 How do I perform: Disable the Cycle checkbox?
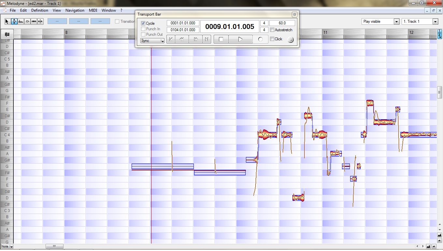(144, 23)
